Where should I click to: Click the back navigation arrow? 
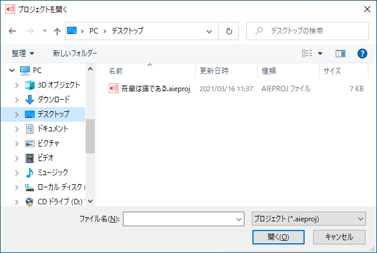[x=12, y=31]
